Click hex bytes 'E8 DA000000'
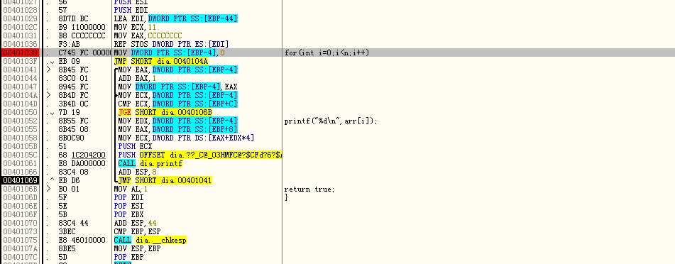Viewport: 675px width, 264px height. coord(82,164)
